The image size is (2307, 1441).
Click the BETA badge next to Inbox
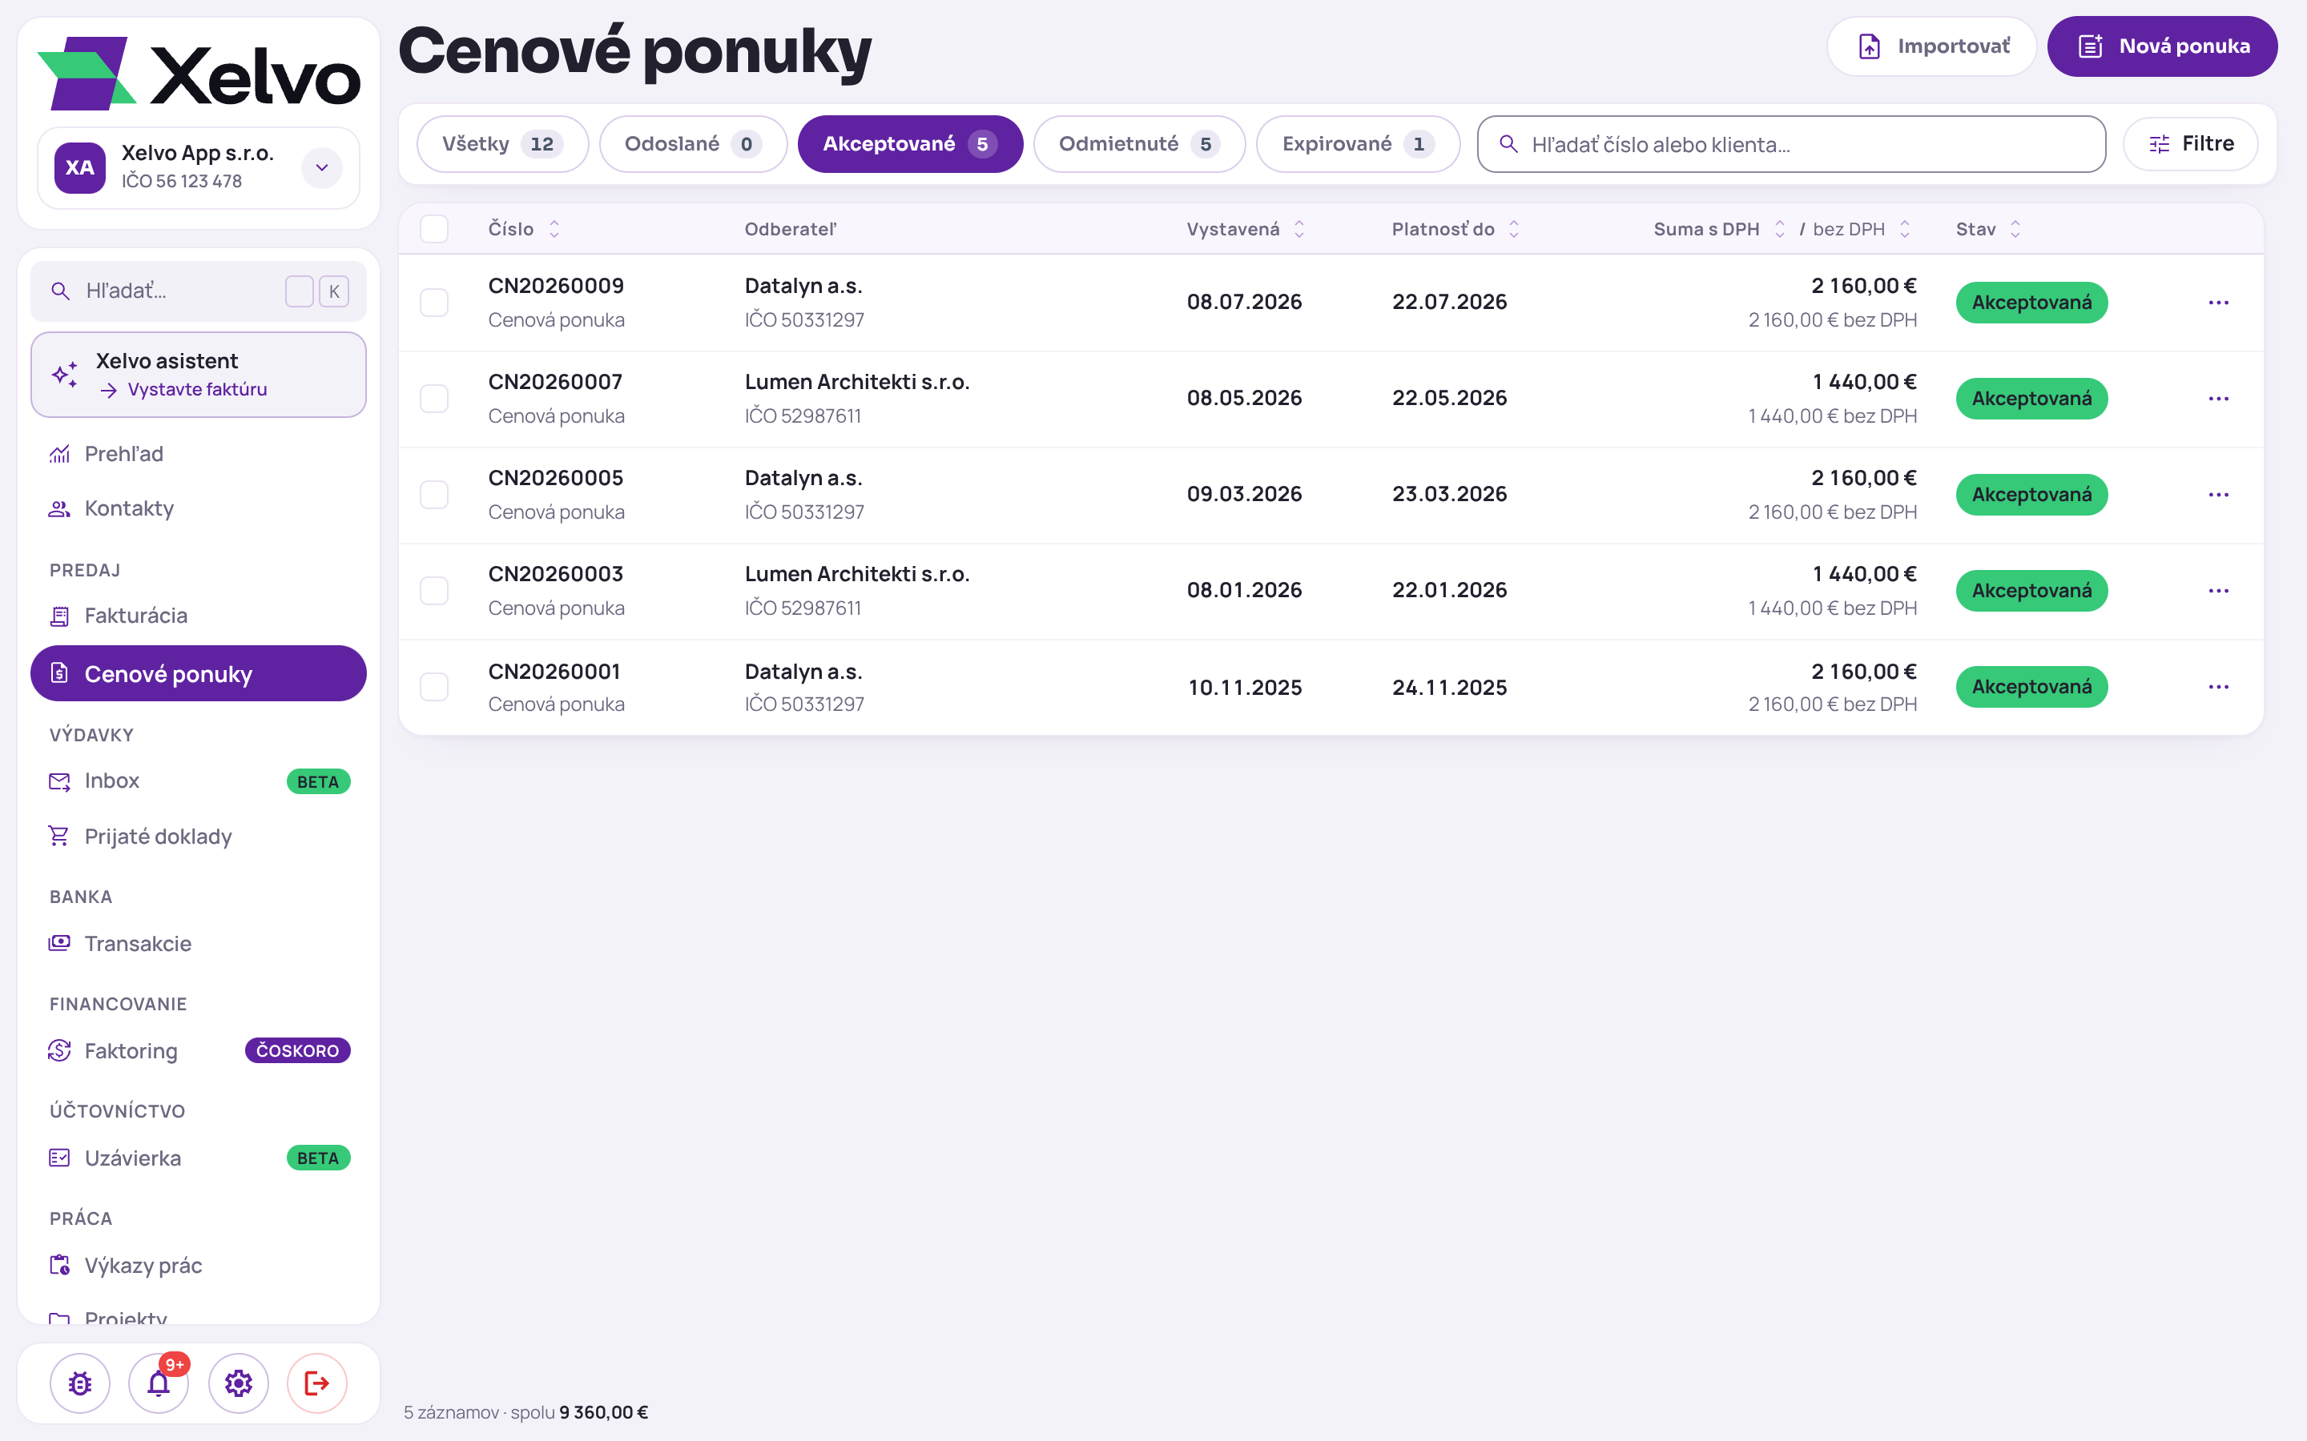pyautogui.click(x=318, y=781)
